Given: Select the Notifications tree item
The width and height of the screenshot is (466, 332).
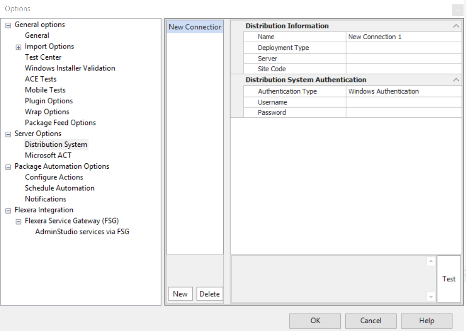Looking at the screenshot, I should (x=45, y=199).
